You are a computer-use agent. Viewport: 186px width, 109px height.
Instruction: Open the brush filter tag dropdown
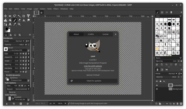point(180,16)
